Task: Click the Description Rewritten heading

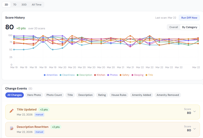Action: (x=33, y=127)
